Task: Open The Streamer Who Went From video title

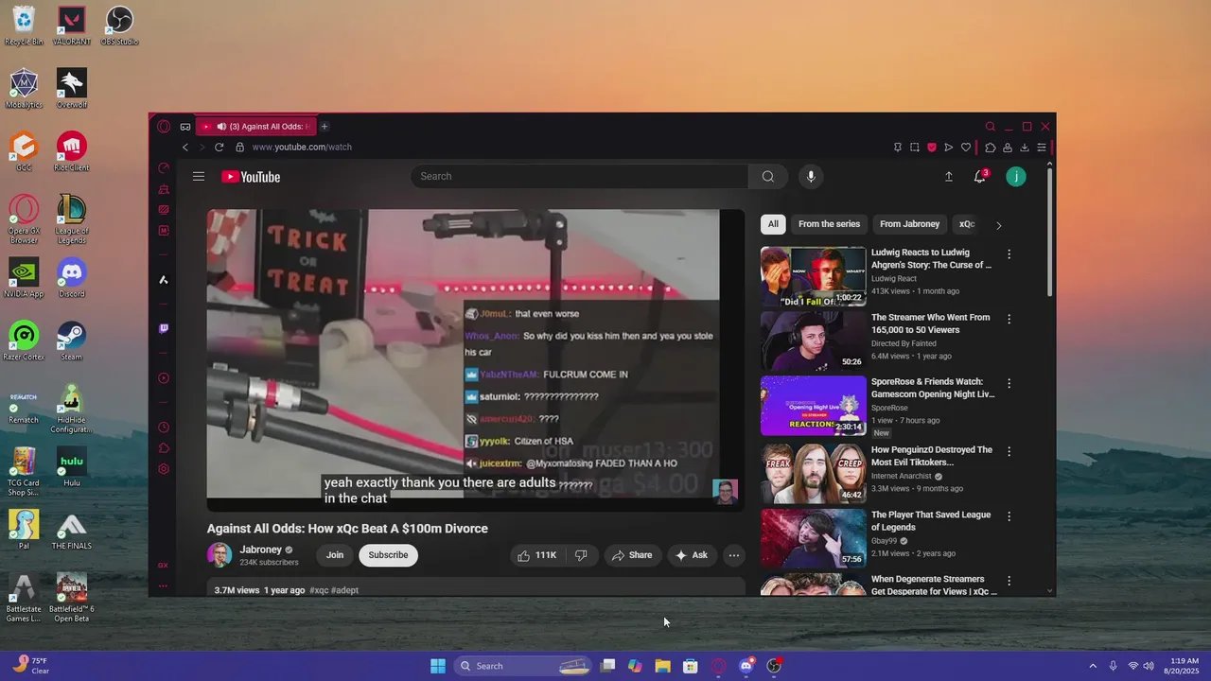Action: [x=930, y=323]
